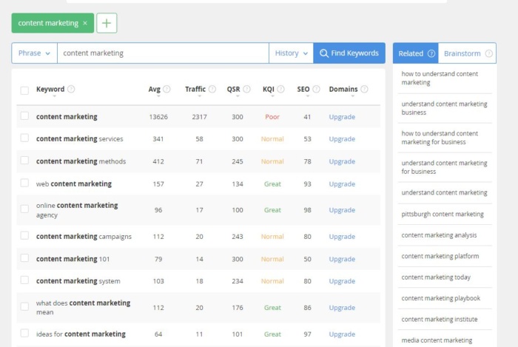Open the History dropdown
The height and width of the screenshot is (347, 518).
coord(291,53)
